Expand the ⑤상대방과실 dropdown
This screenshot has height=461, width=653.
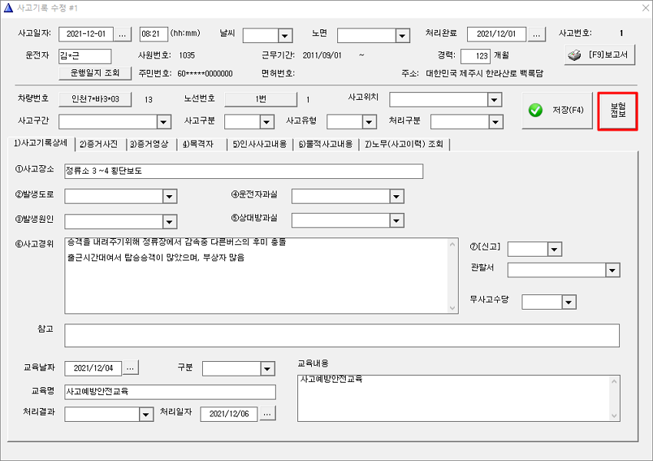396,221
